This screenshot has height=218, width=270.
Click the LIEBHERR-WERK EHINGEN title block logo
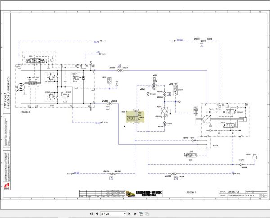pos(149,194)
